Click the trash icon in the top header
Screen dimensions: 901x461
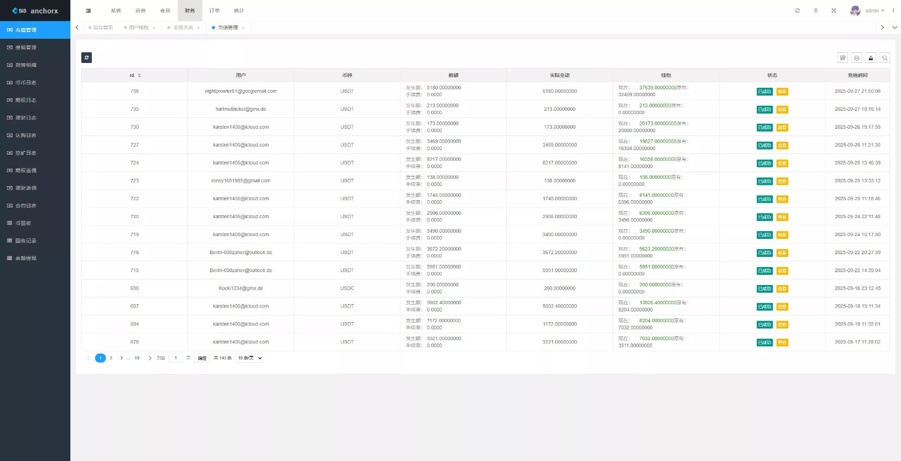[815, 11]
